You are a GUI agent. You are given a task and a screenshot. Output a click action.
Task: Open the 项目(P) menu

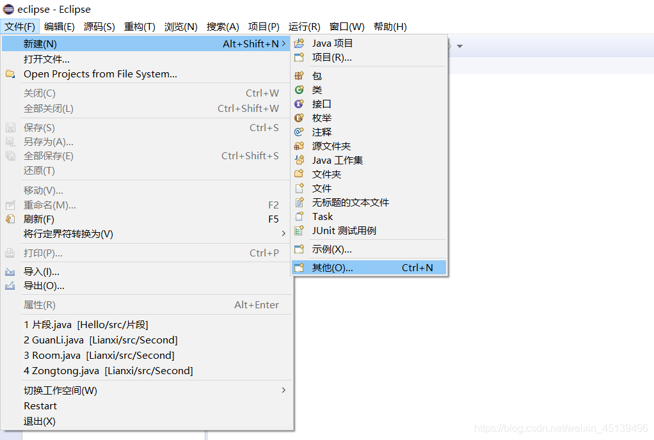pos(264,27)
